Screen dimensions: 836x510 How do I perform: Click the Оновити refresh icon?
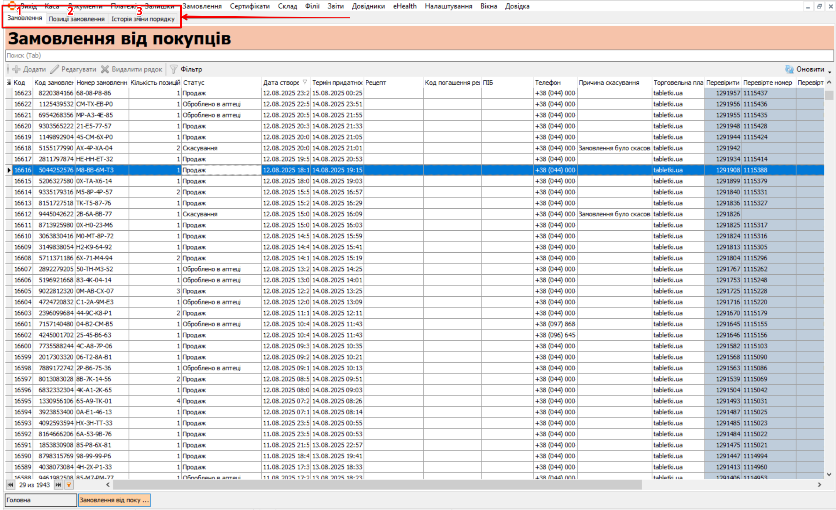tap(789, 69)
